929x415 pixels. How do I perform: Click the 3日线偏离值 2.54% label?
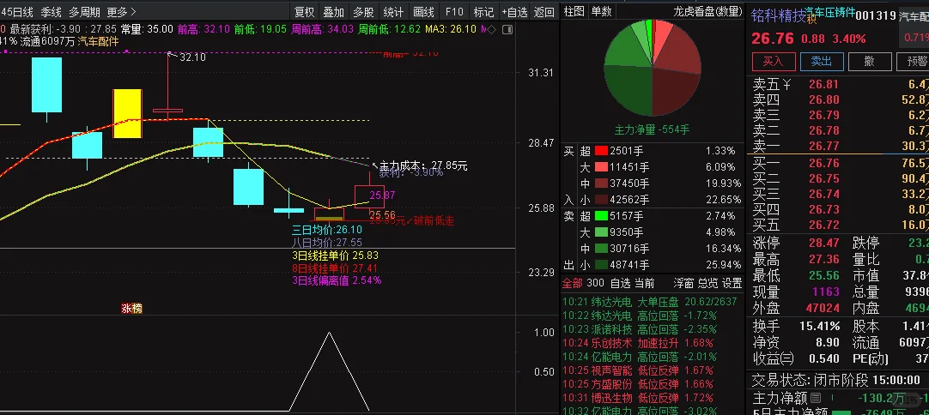coord(337,280)
